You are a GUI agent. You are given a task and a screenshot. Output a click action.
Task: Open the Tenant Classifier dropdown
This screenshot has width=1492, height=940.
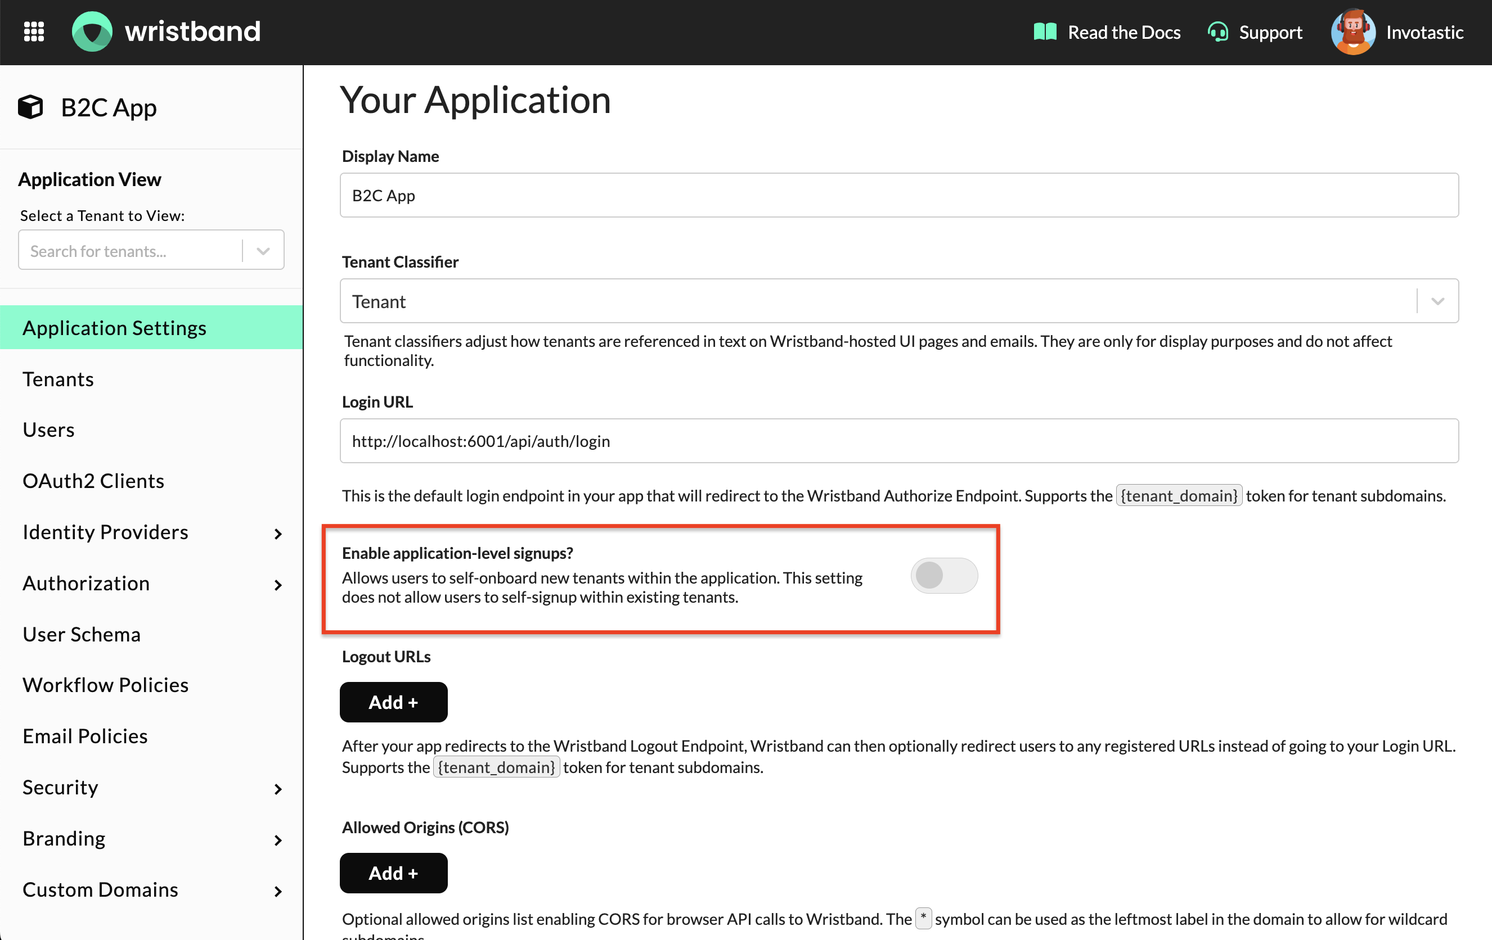tap(1437, 301)
